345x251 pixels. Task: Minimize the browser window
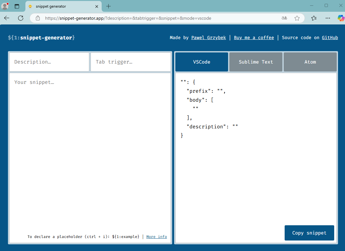point(312,5)
